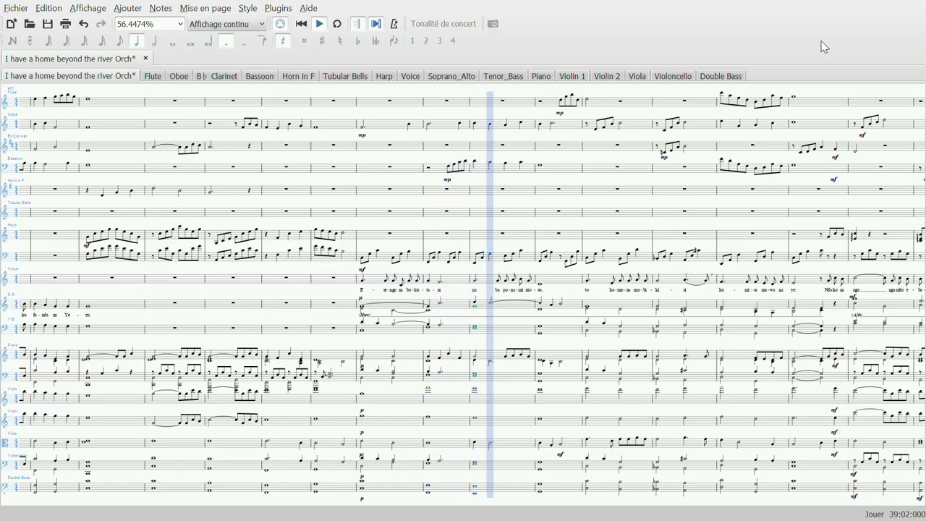Apply a sharp accidental
Viewport: 926px width, 521px height.
322,41
